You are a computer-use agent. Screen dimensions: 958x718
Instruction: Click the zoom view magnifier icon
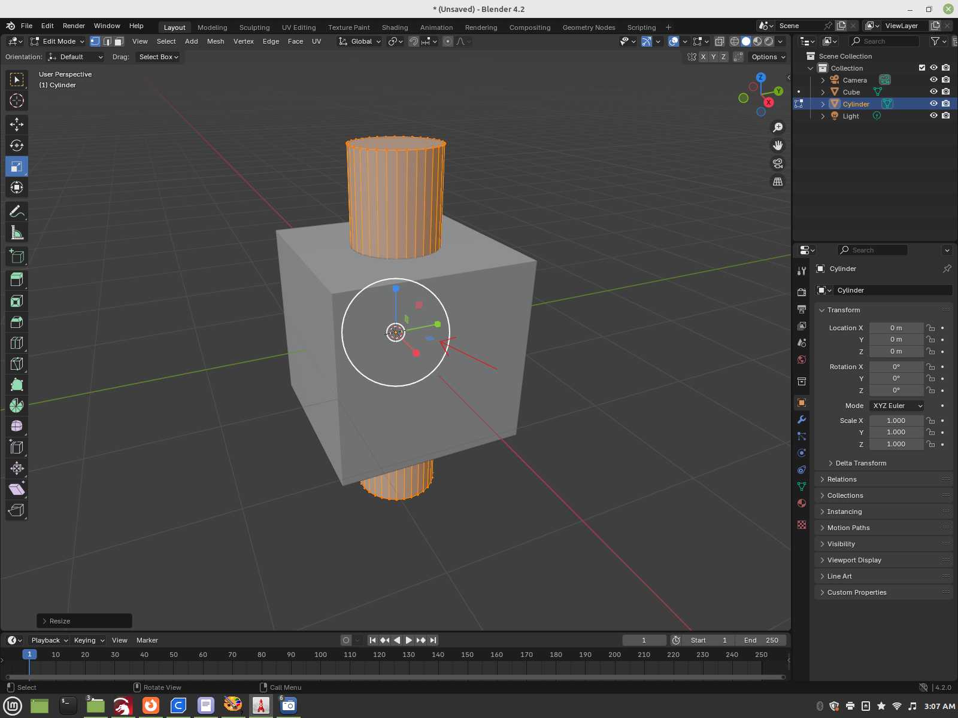(x=778, y=127)
